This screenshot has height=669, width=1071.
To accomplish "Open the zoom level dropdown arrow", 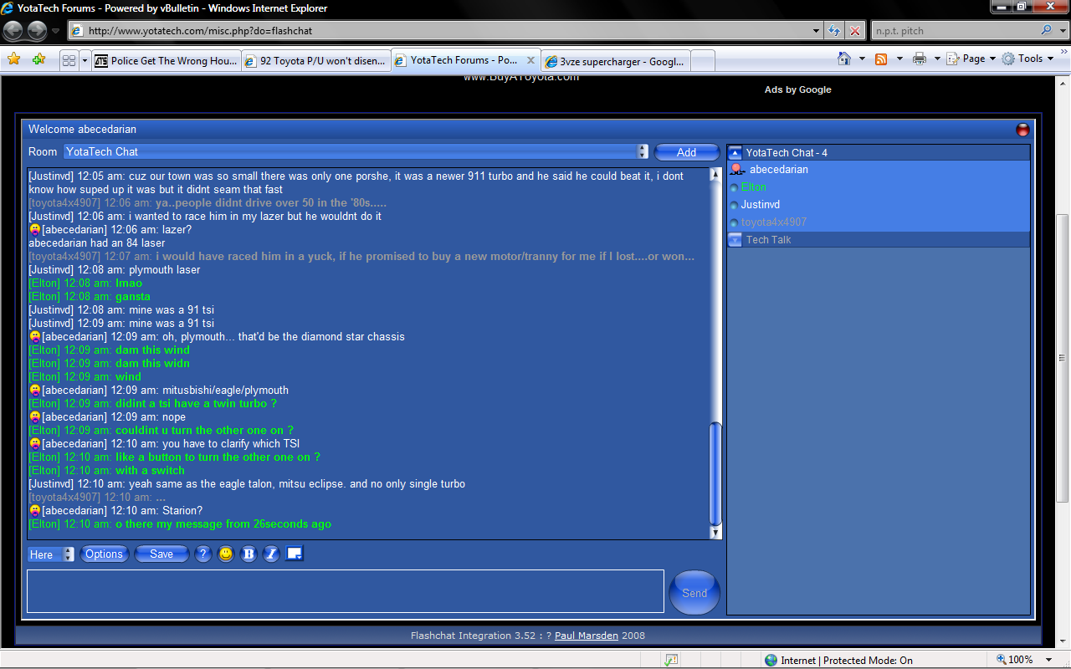I will 1050,660.
